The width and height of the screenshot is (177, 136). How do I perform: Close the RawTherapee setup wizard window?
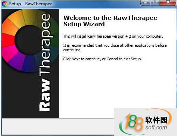tap(168, 2)
